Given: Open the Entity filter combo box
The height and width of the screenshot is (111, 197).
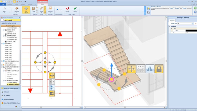Looking at the screenshot, I should click(185, 23).
